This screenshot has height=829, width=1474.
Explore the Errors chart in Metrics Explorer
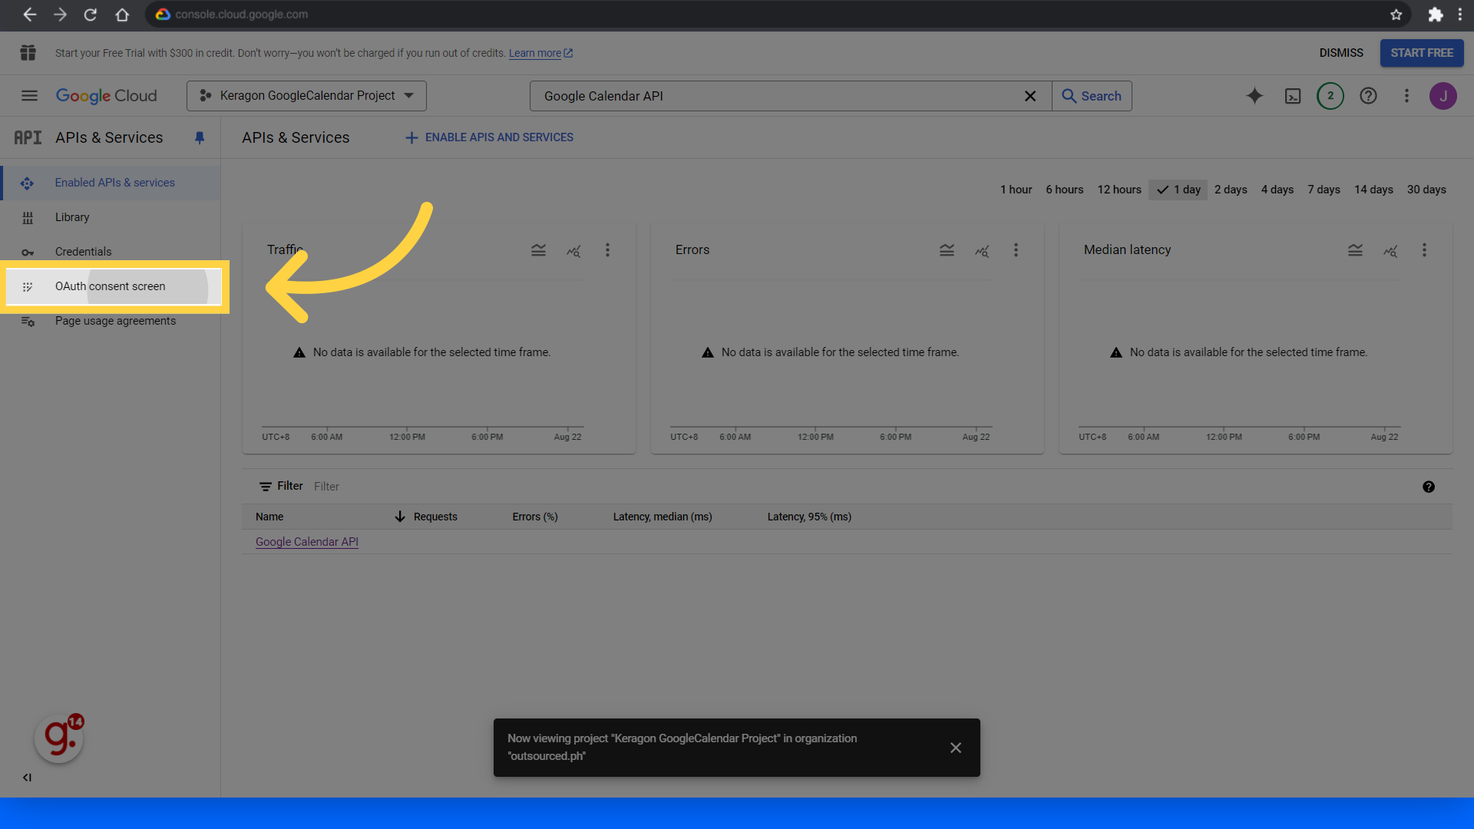click(x=982, y=250)
